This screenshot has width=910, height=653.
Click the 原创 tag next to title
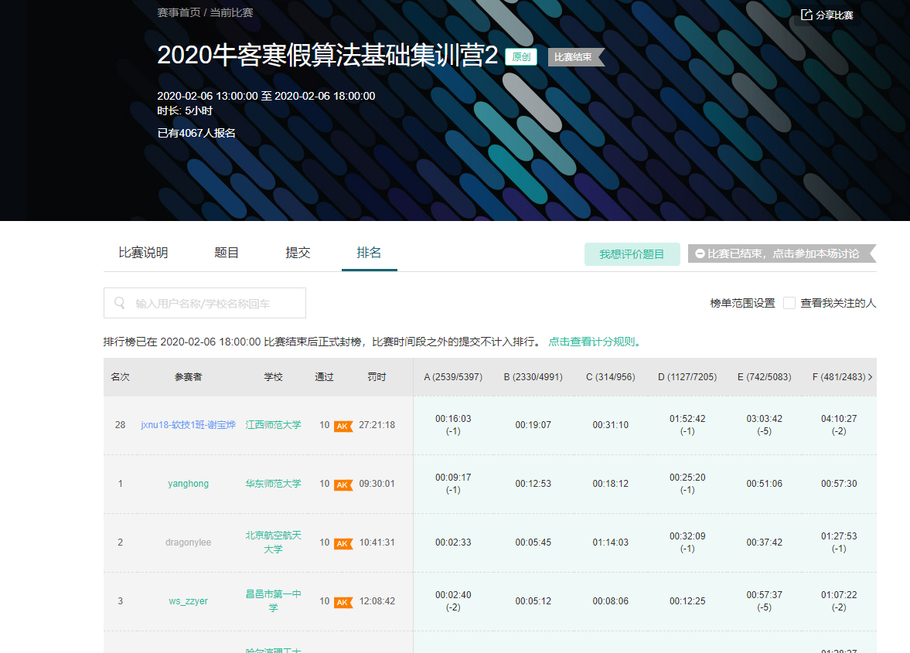pyautogui.click(x=521, y=57)
